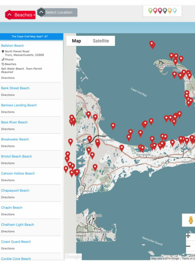This screenshot has width=195, height=261.
Task: Click the dark navy pin category icon
Action: point(165,11)
